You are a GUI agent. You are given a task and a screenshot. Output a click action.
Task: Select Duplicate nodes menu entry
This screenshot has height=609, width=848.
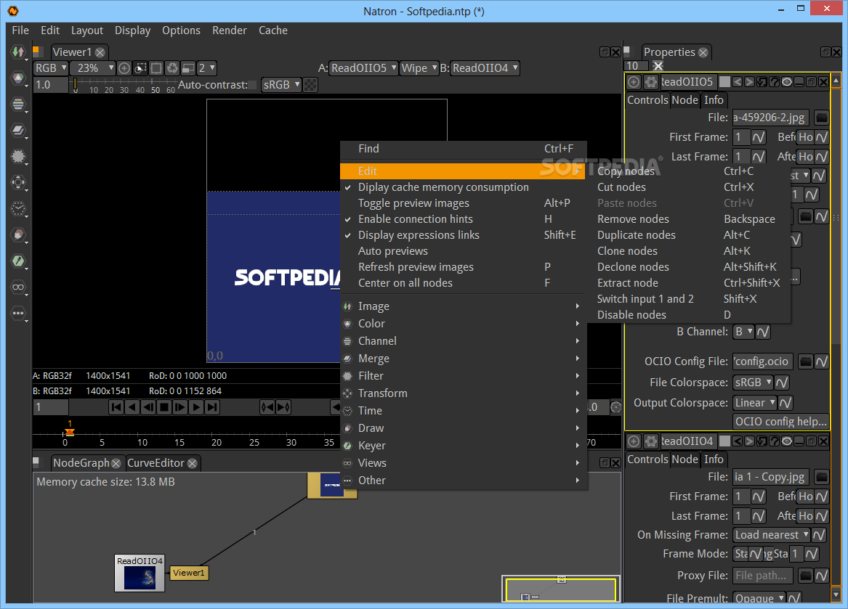(688, 235)
